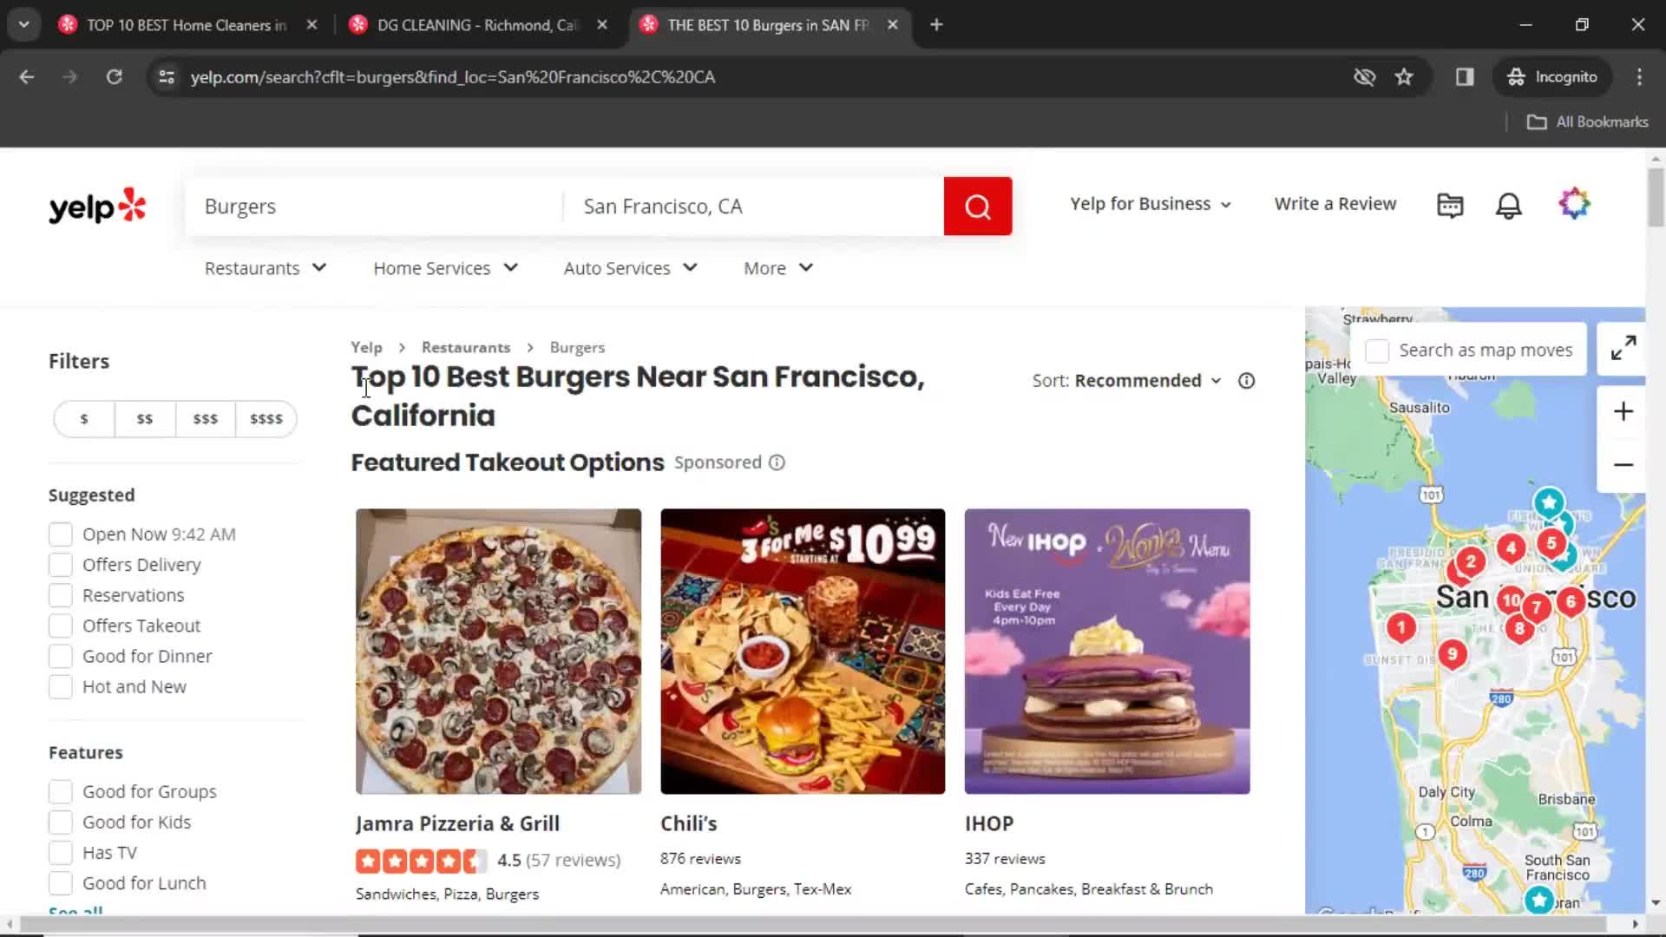Click the Chili's sponsored result button
1666x937 pixels.
(x=690, y=822)
